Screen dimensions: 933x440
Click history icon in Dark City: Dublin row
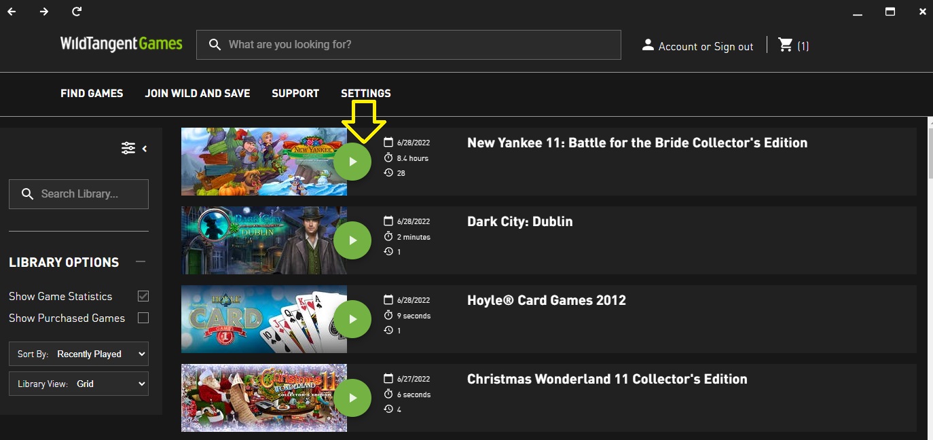pyautogui.click(x=388, y=252)
